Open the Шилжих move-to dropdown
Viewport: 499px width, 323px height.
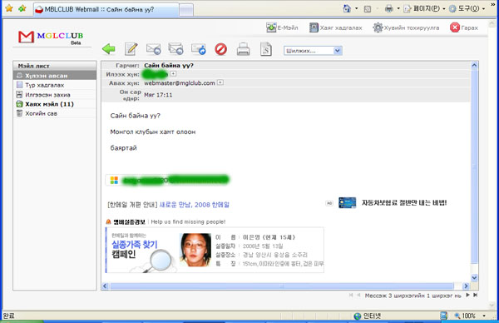[313, 51]
